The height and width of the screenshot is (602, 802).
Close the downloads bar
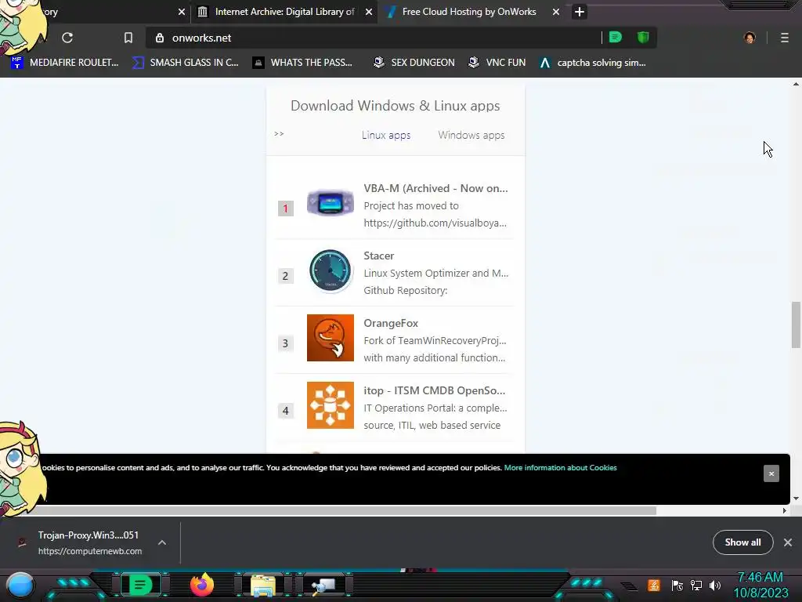(788, 542)
